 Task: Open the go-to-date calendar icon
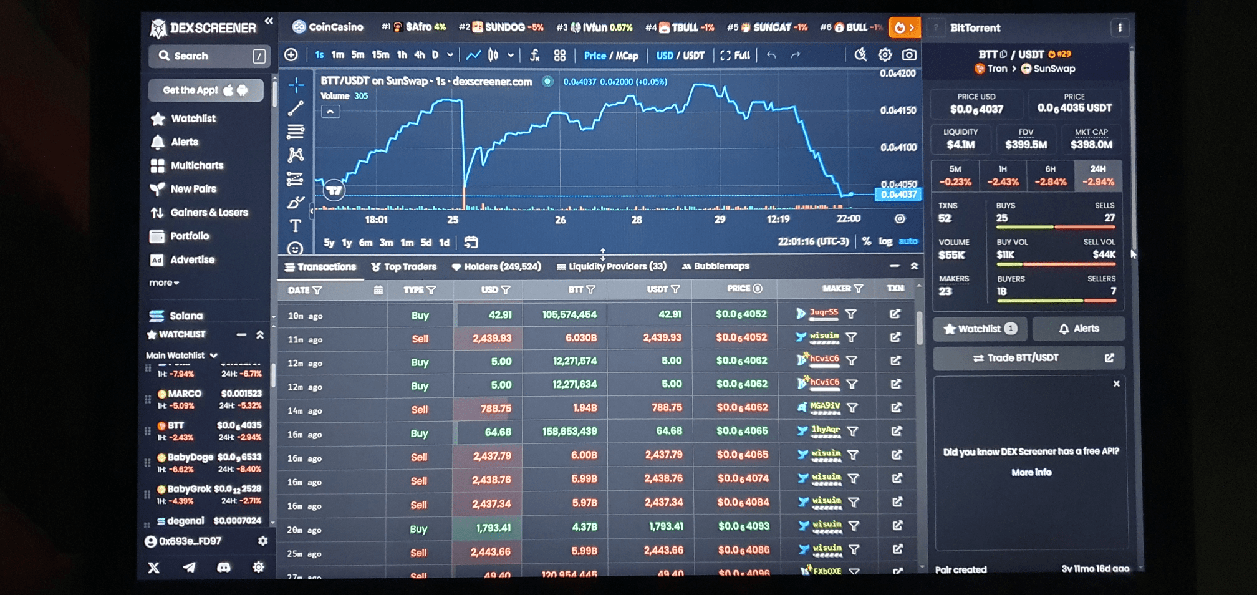point(471,242)
